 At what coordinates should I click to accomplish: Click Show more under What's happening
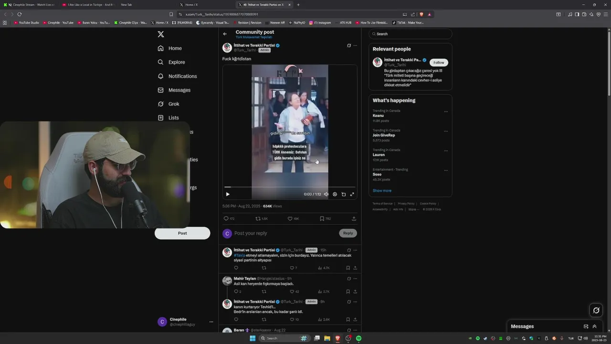(382, 191)
